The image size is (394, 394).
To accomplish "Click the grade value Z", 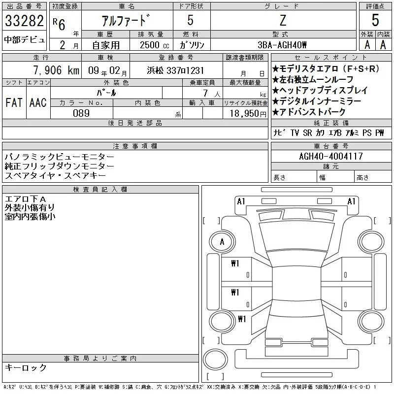I will tap(283, 20).
